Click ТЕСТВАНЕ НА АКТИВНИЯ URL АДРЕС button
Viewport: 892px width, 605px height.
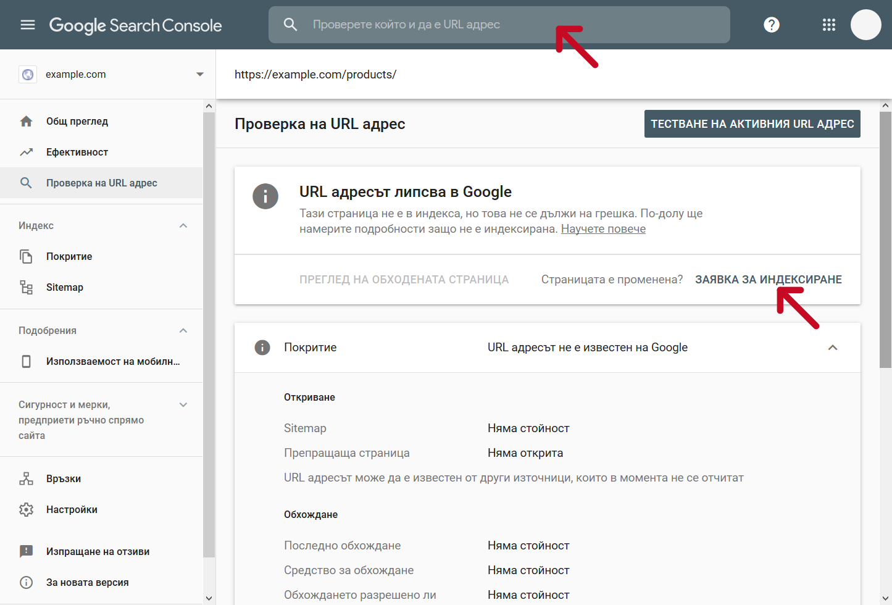(x=752, y=124)
